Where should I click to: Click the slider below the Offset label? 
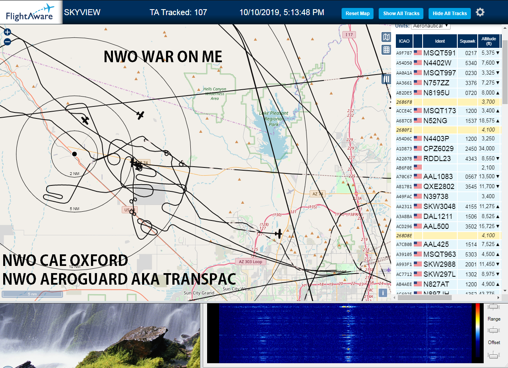point(494,354)
